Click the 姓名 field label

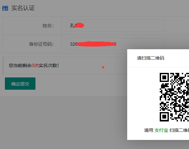click(48, 26)
